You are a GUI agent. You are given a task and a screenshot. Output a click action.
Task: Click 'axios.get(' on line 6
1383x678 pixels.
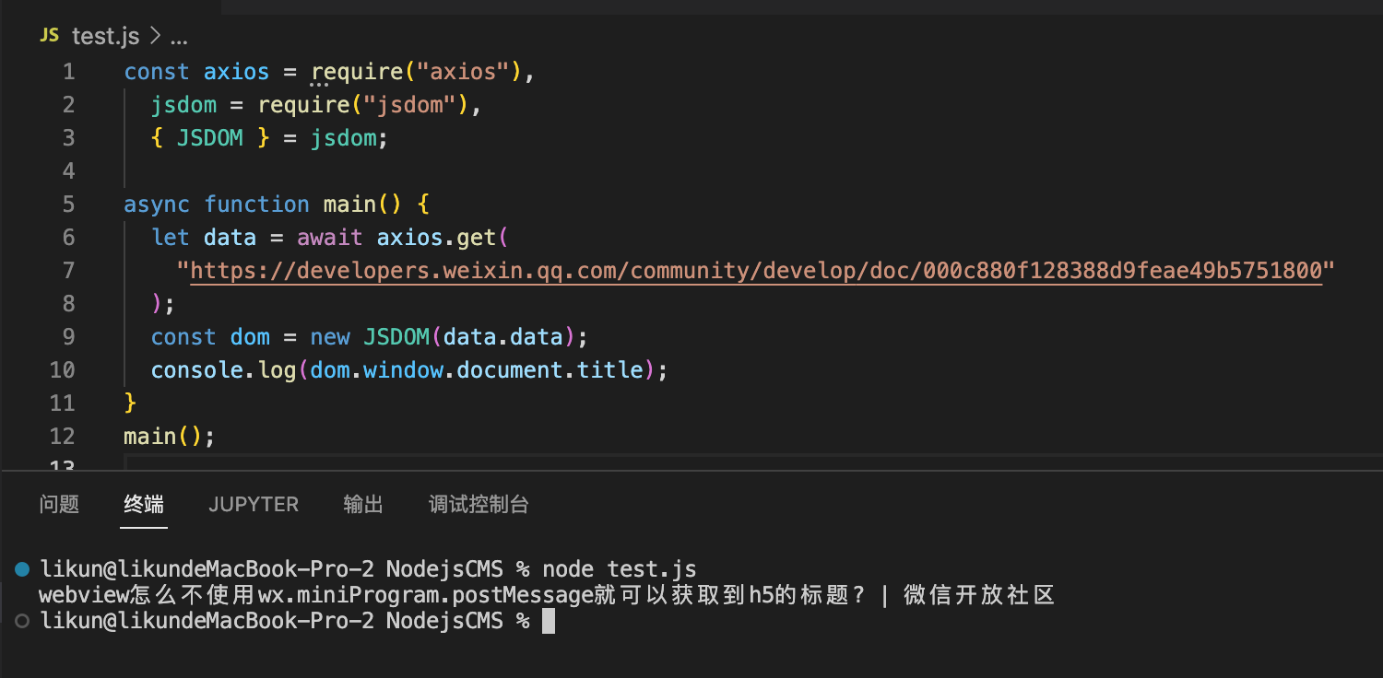[x=443, y=238]
